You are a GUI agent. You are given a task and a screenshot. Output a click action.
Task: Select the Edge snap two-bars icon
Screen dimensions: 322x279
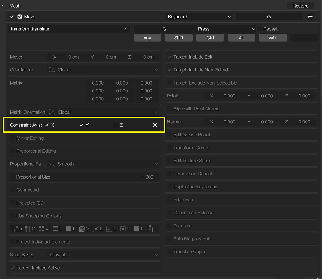click(55, 229)
